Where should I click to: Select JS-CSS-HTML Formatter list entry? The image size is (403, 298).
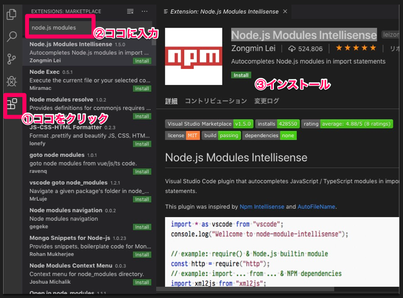(x=89, y=135)
